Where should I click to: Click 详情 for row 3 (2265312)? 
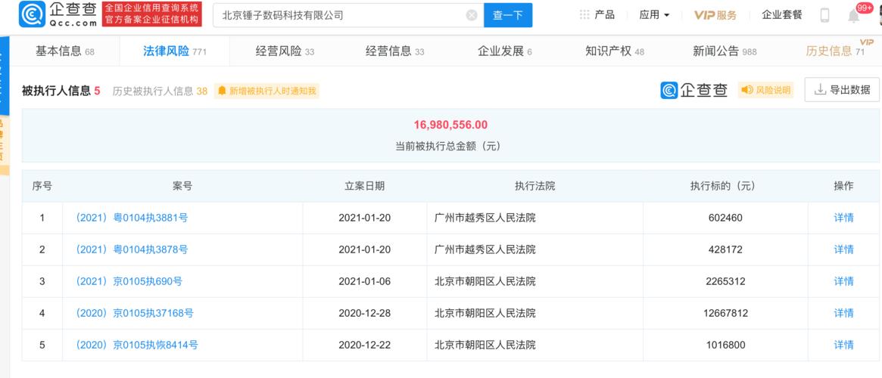(843, 281)
